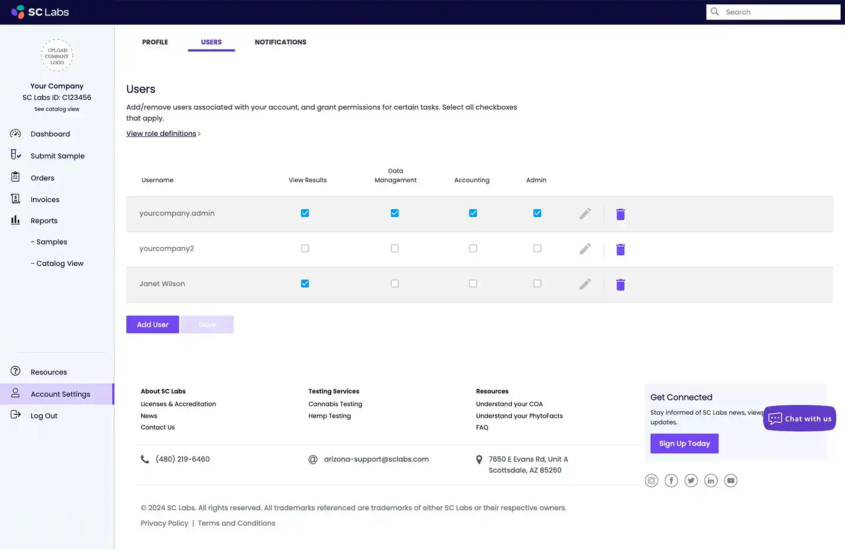The height and width of the screenshot is (549, 845).
Task: Open the Dashboard from the sidebar
Action: [x=50, y=134]
